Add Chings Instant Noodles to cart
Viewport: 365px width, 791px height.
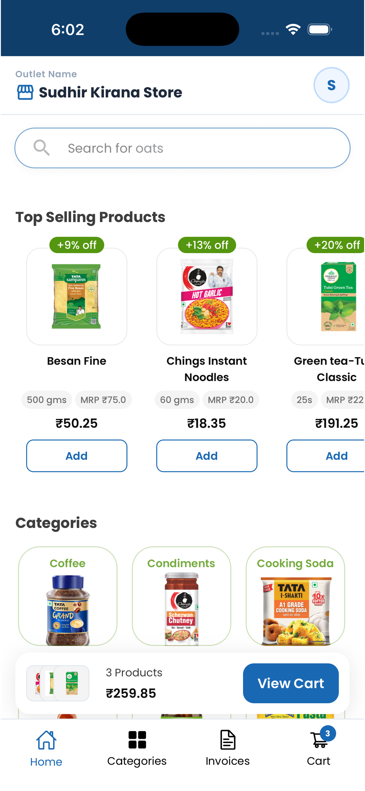coord(207,456)
